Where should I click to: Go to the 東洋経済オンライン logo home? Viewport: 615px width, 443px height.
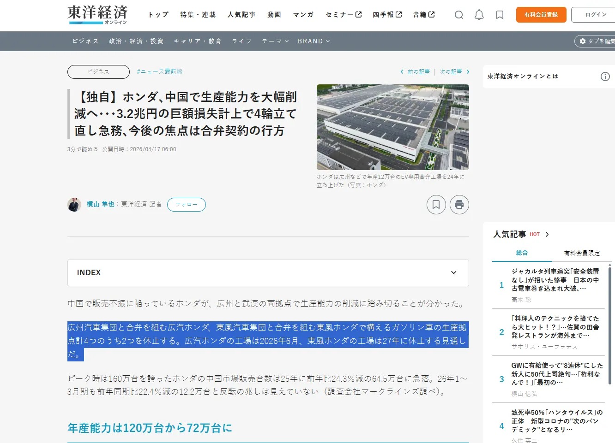click(x=97, y=15)
